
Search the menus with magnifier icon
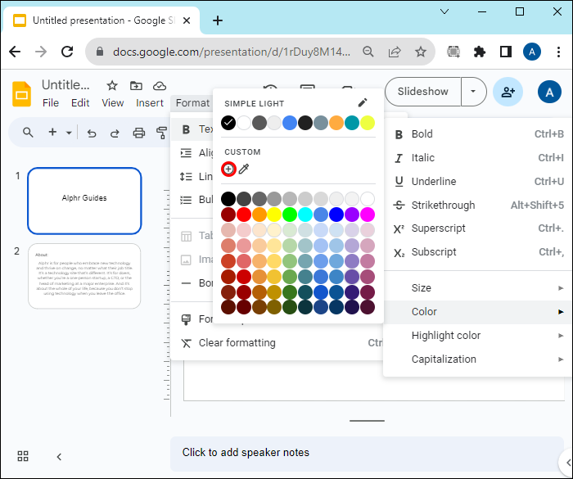pos(28,133)
